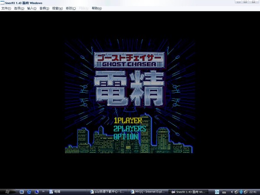Open the 输入(I) menu
This screenshot has height=195, width=260.
tap(32, 8)
